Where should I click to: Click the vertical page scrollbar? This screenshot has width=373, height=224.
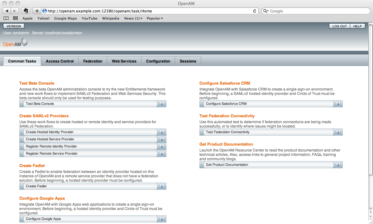pyautogui.click(x=371, y=100)
